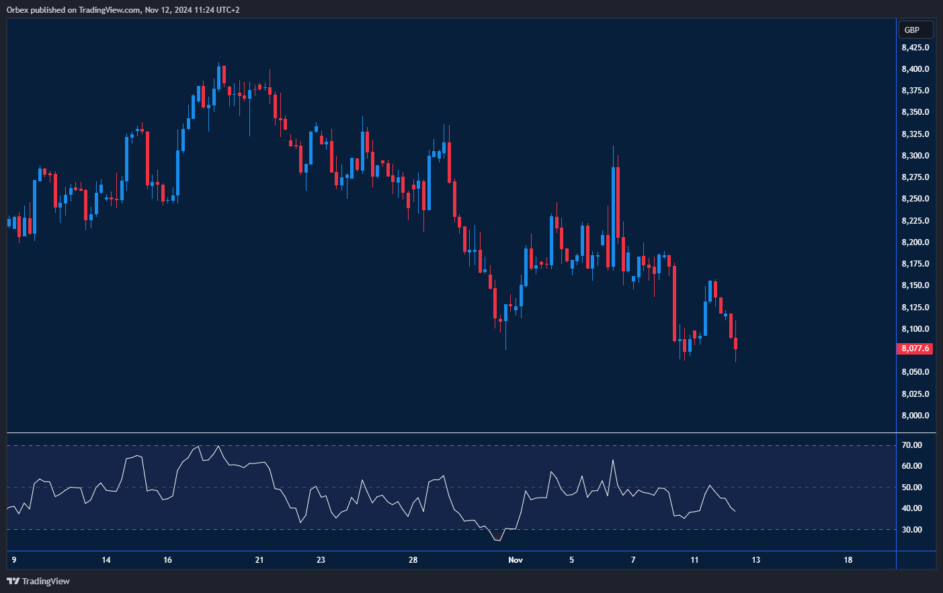Select date 28 on the time axis

tap(413, 560)
